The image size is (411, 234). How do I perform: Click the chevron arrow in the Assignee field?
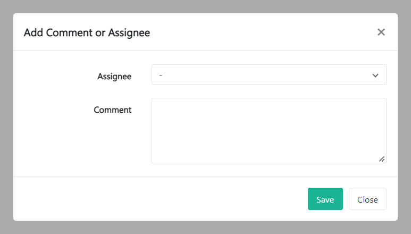(375, 76)
